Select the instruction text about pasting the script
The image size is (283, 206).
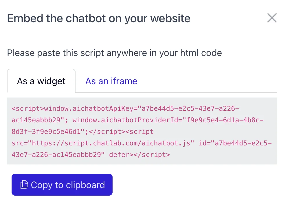point(114,53)
